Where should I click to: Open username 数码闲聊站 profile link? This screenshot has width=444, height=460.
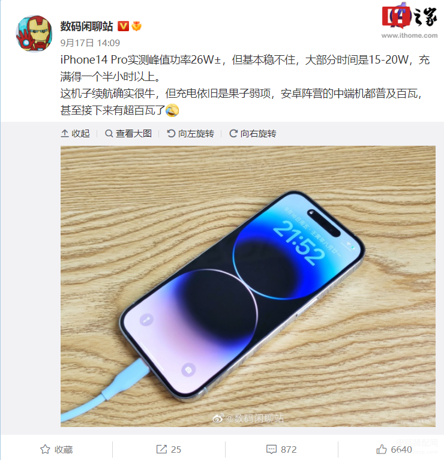pos(86,26)
